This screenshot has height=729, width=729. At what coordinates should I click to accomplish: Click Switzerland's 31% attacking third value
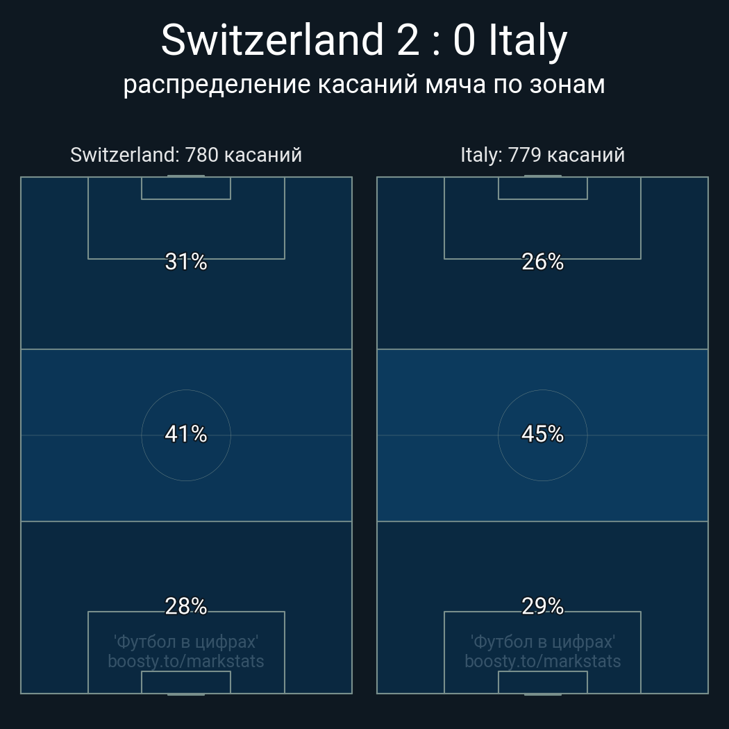[186, 262]
